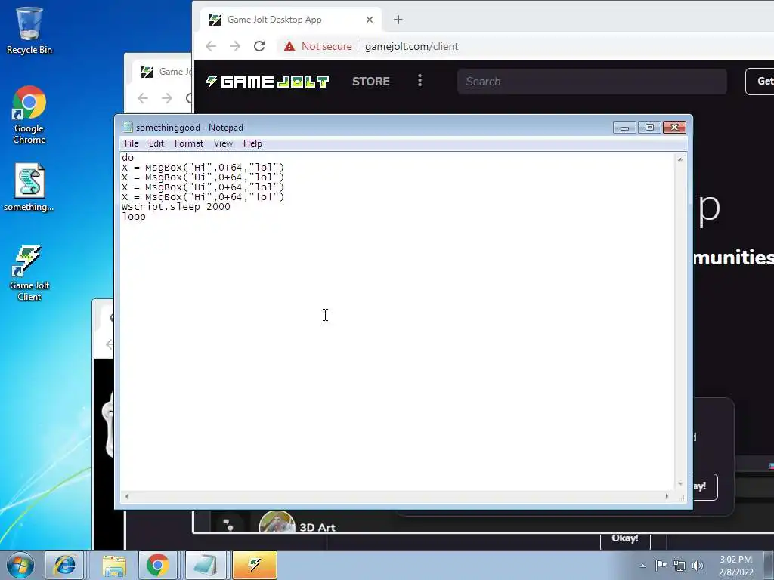Screen dimensions: 774x580
Task: Open the View menu in Notepad
Action: [223, 143]
